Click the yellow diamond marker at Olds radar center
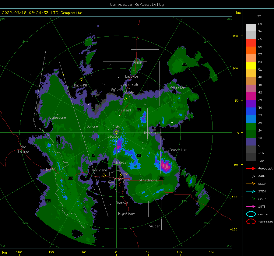 coord(116,132)
